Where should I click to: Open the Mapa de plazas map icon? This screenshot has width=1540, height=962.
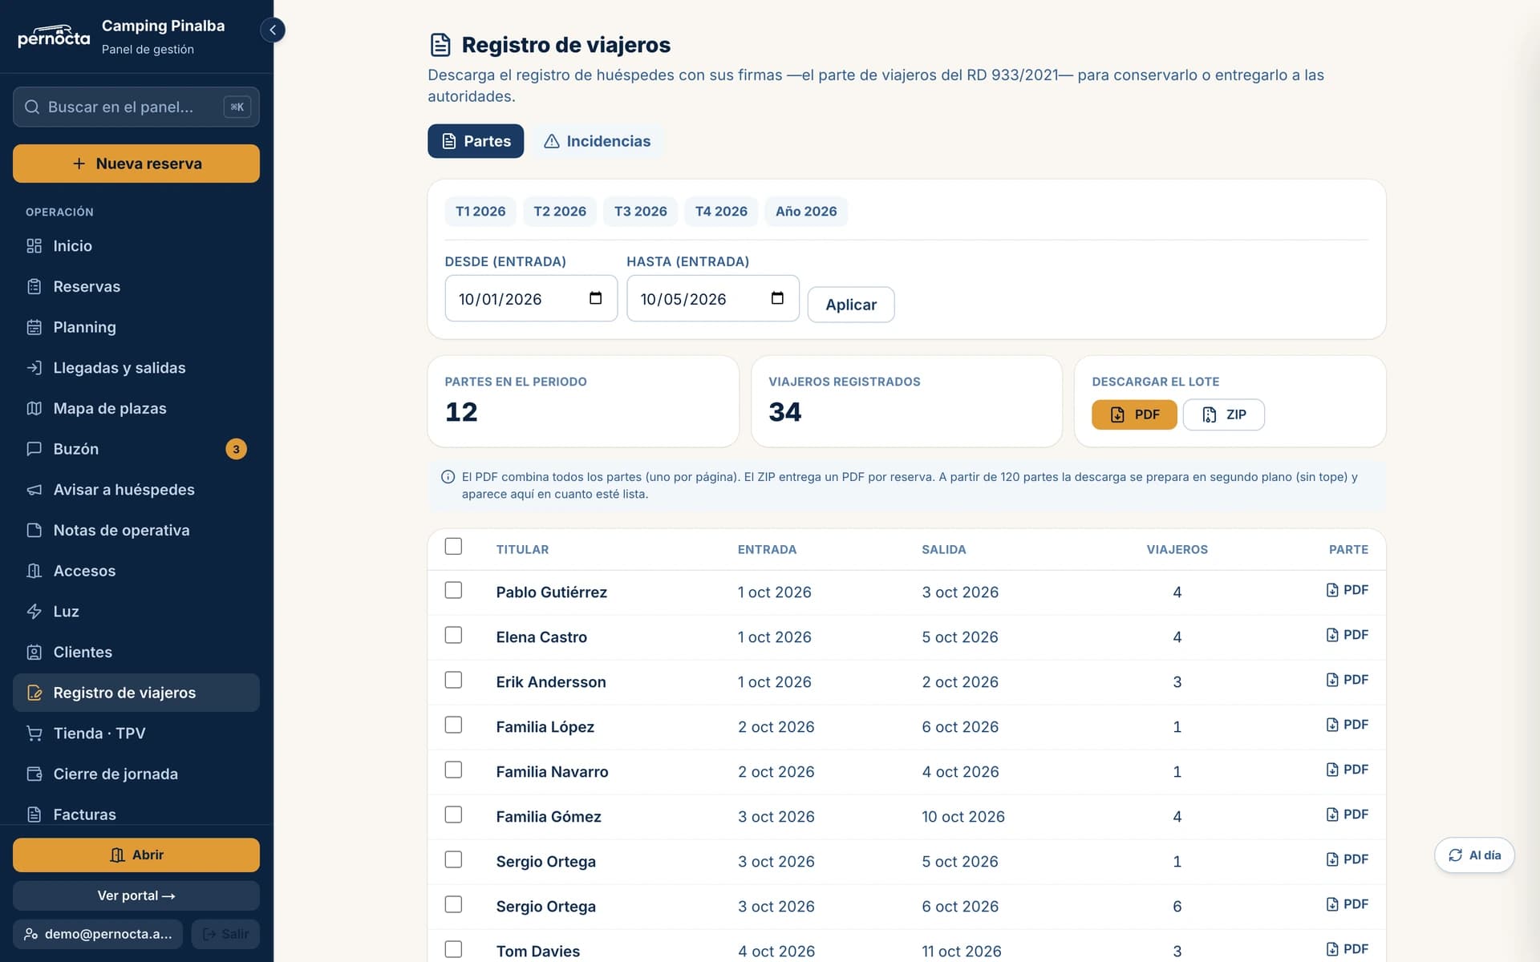pyautogui.click(x=34, y=408)
